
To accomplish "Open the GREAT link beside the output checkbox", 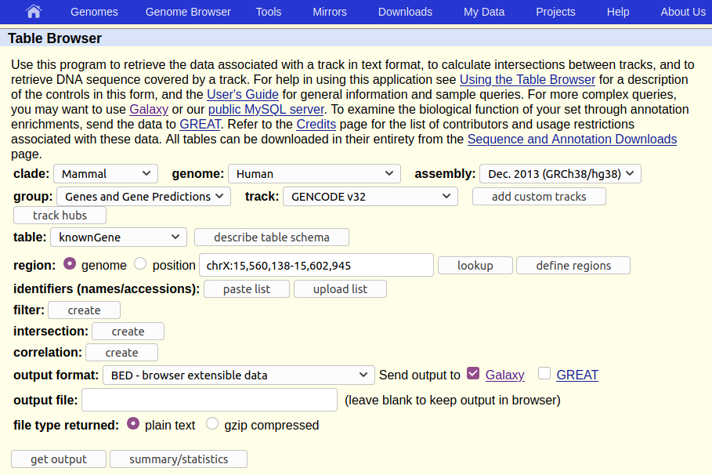I will click(577, 375).
